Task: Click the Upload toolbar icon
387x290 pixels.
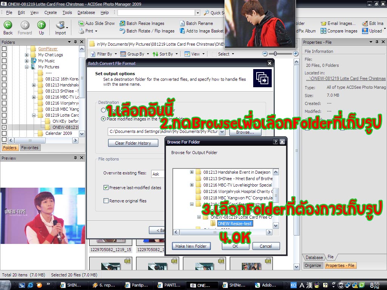Action: [x=365, y=31]
